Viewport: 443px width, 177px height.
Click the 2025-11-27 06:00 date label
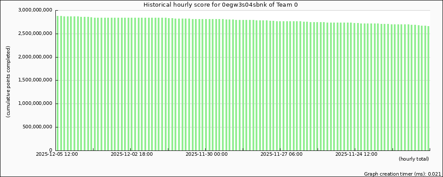point(281,154)
